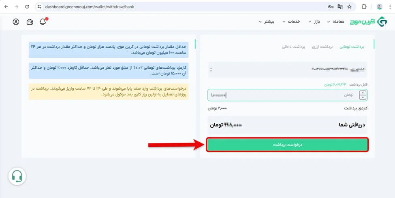Viewport: 395px width, 198px height.
Task: Expand the معامله menu
Action: click(x=336, y=21)
